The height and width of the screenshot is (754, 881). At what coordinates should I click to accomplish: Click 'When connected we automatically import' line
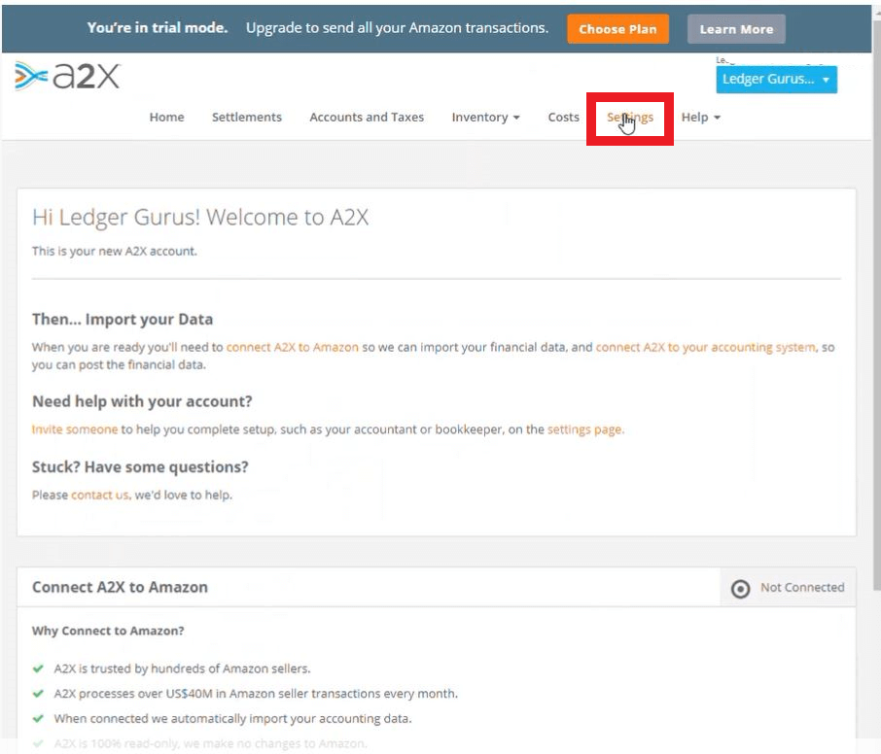click(x=232, y=719)
